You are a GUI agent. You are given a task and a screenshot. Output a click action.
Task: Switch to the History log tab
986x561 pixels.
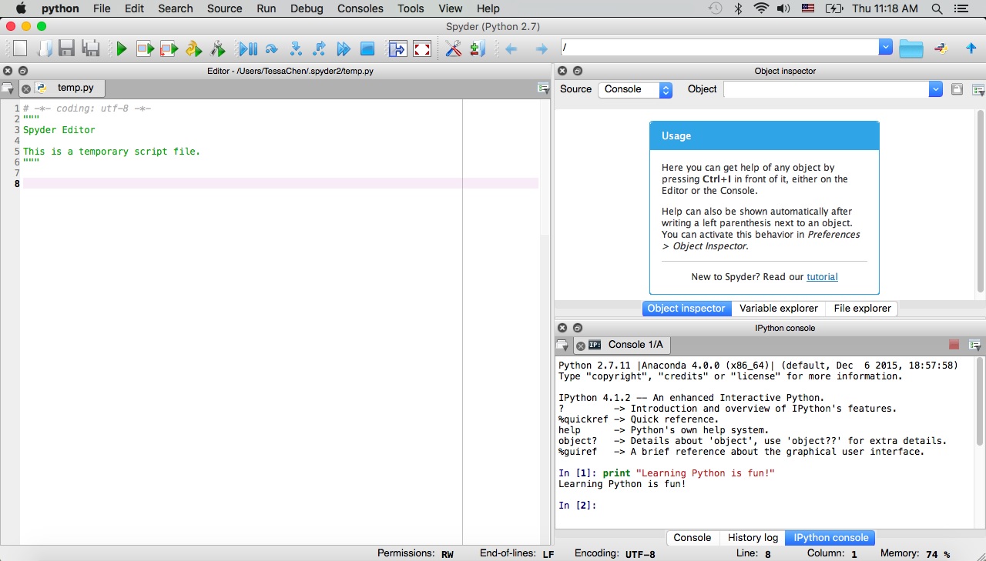pos(752,538)
